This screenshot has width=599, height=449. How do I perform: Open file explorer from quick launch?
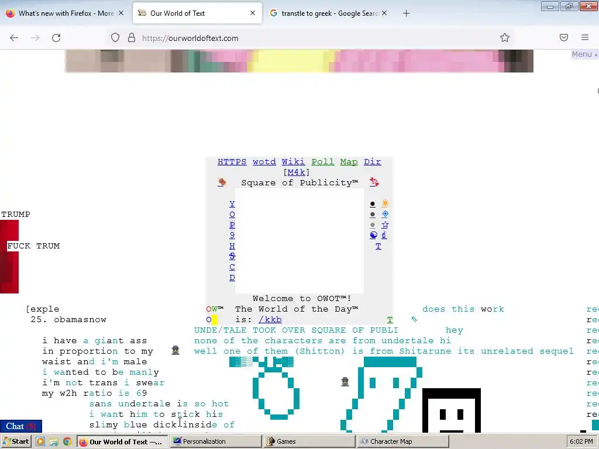[x=54, y=442]
